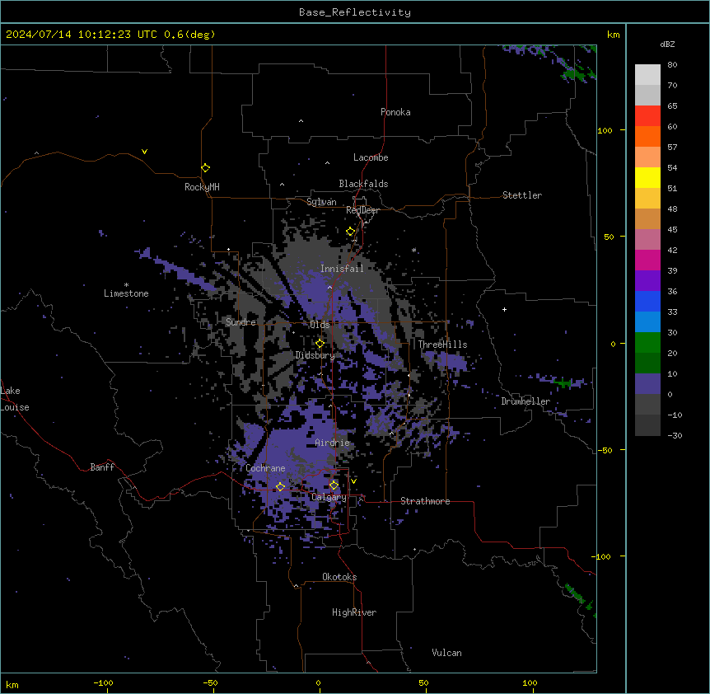
Task: Click the Strathmore label
Action: [425, 501]
